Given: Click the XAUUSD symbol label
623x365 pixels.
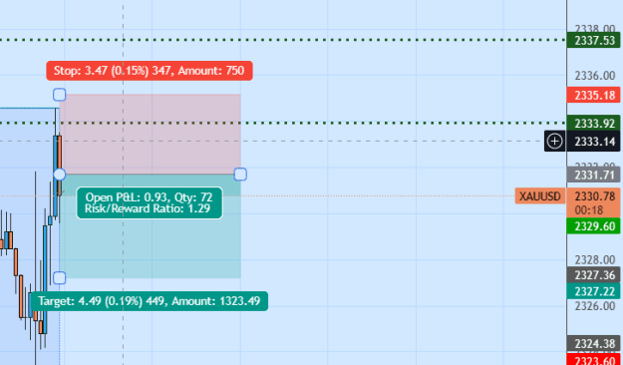Looking at the screenshot, I should [540, 196].
